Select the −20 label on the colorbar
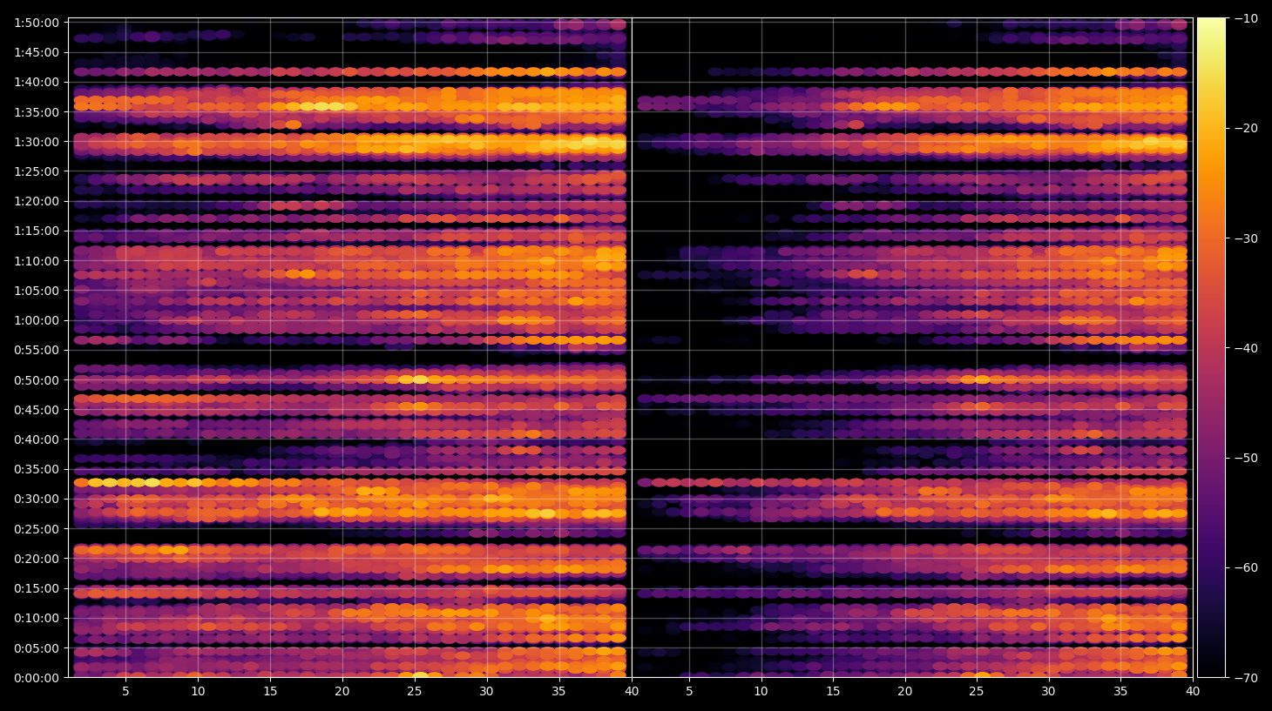 tap(1246, 128)
